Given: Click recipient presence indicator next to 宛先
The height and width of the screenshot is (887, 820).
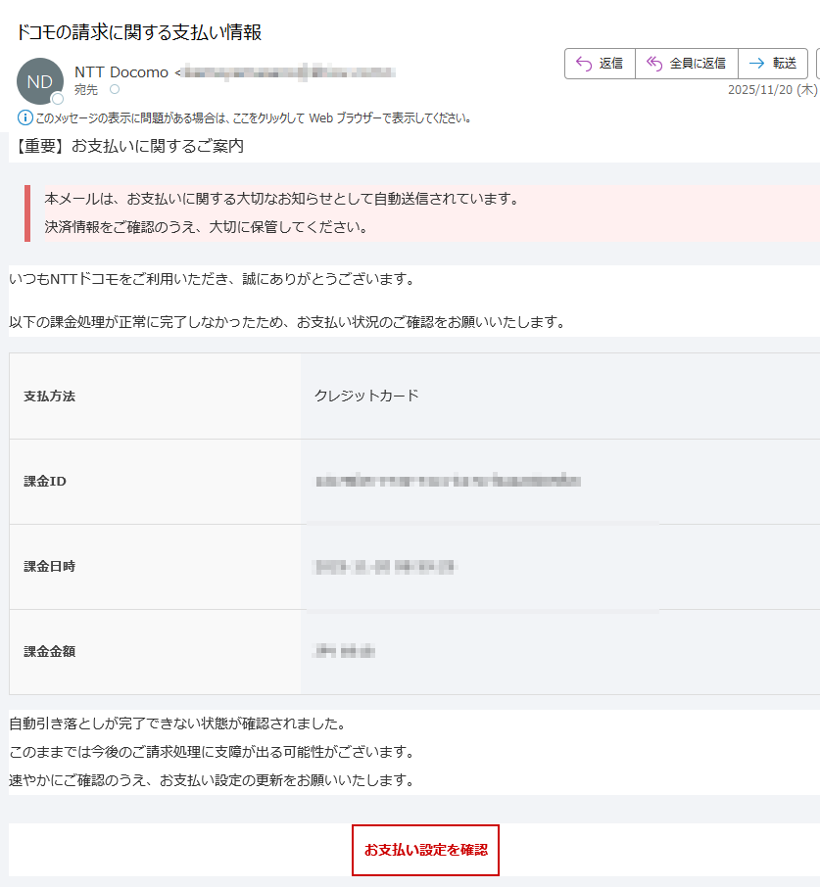Looking at the screenshot, I should click(x=115, y=89).
